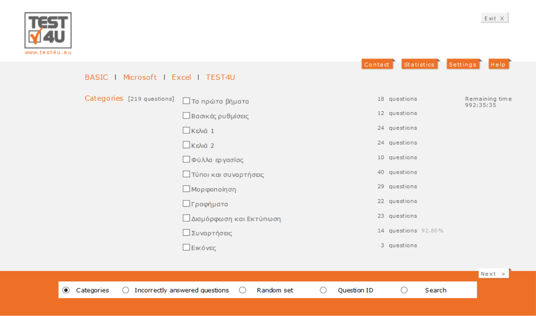This screenshot has height=316, width=536.
Task: Click the '22 questions' count
Action: pos(397,201)
